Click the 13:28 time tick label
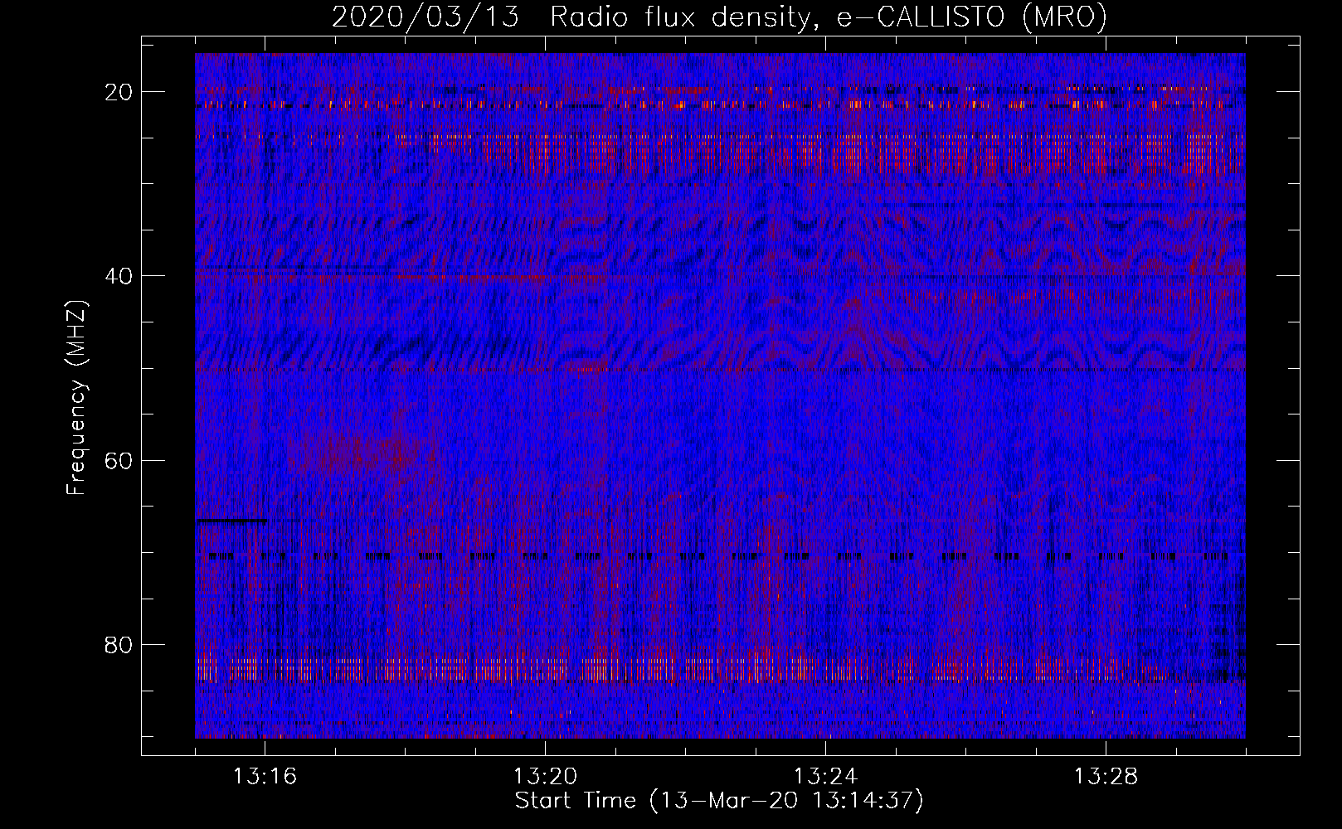The image size is (1342, 829). point(1106,777)
